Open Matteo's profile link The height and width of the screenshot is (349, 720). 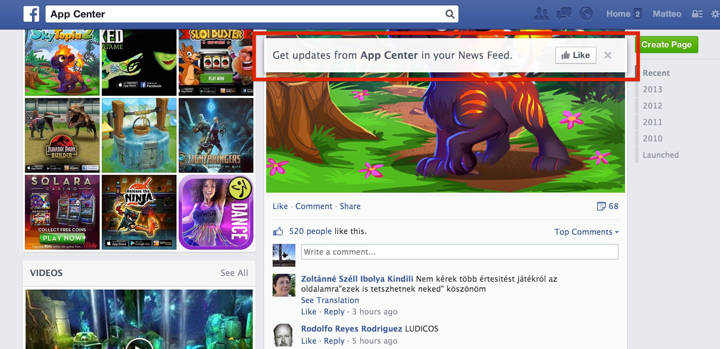(x=667, y=14)
